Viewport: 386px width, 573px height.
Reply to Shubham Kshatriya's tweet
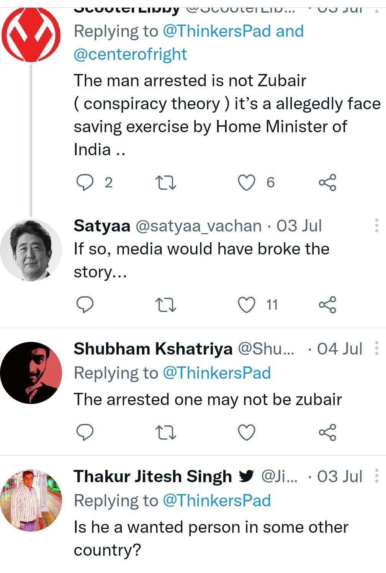pos(85,432)
